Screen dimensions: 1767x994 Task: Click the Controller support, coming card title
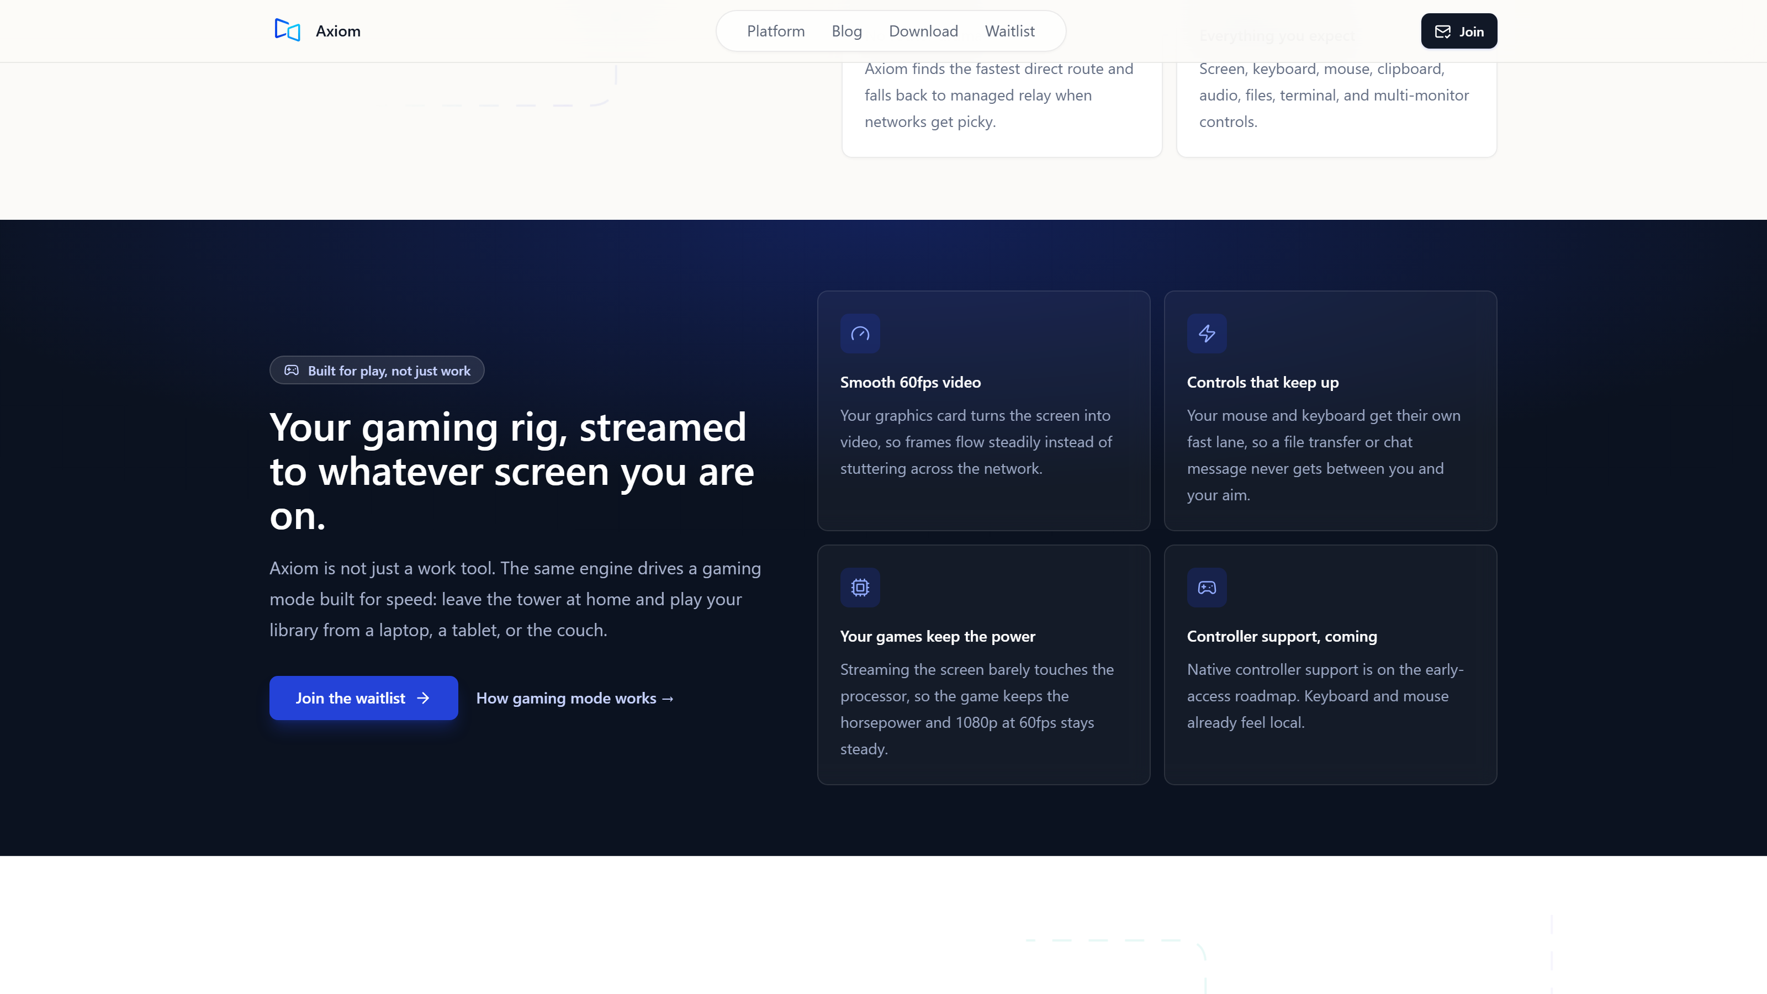click(1282, 637)
